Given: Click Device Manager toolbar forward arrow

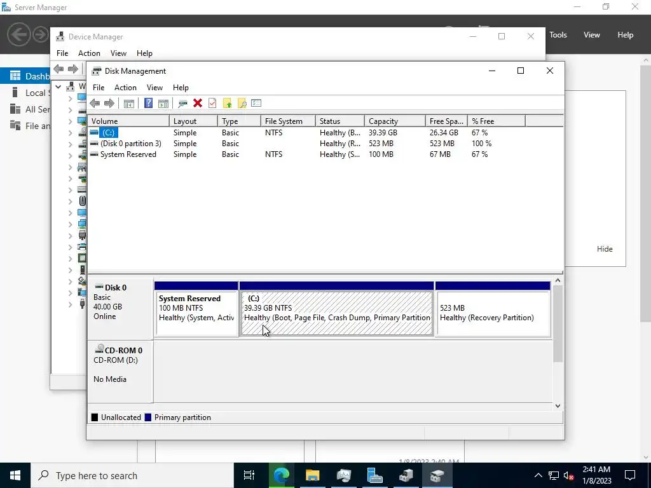Looking at the screenshot, I should [73, 69].
